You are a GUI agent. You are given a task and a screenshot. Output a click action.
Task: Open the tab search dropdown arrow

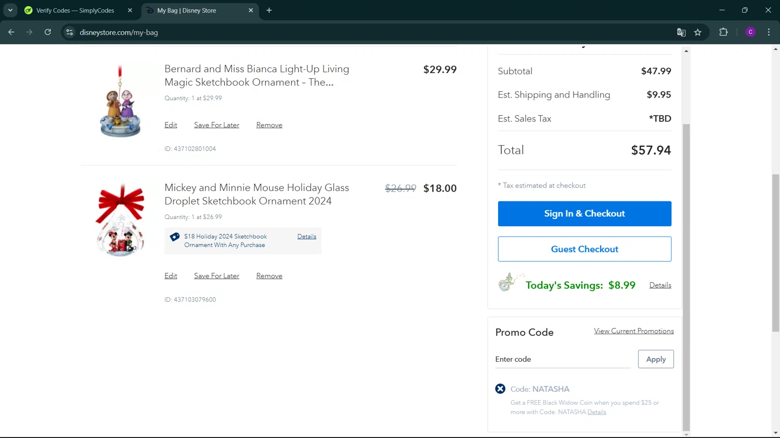coord(10,10)
